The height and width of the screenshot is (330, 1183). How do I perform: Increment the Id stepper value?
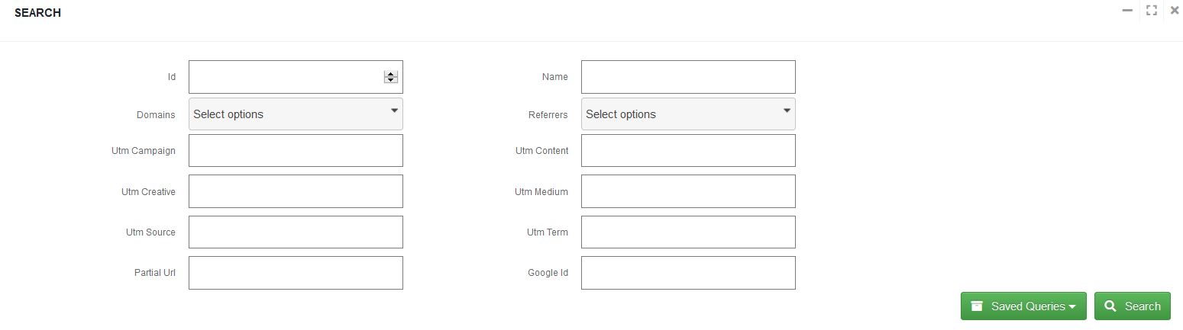tap(391, 74)
